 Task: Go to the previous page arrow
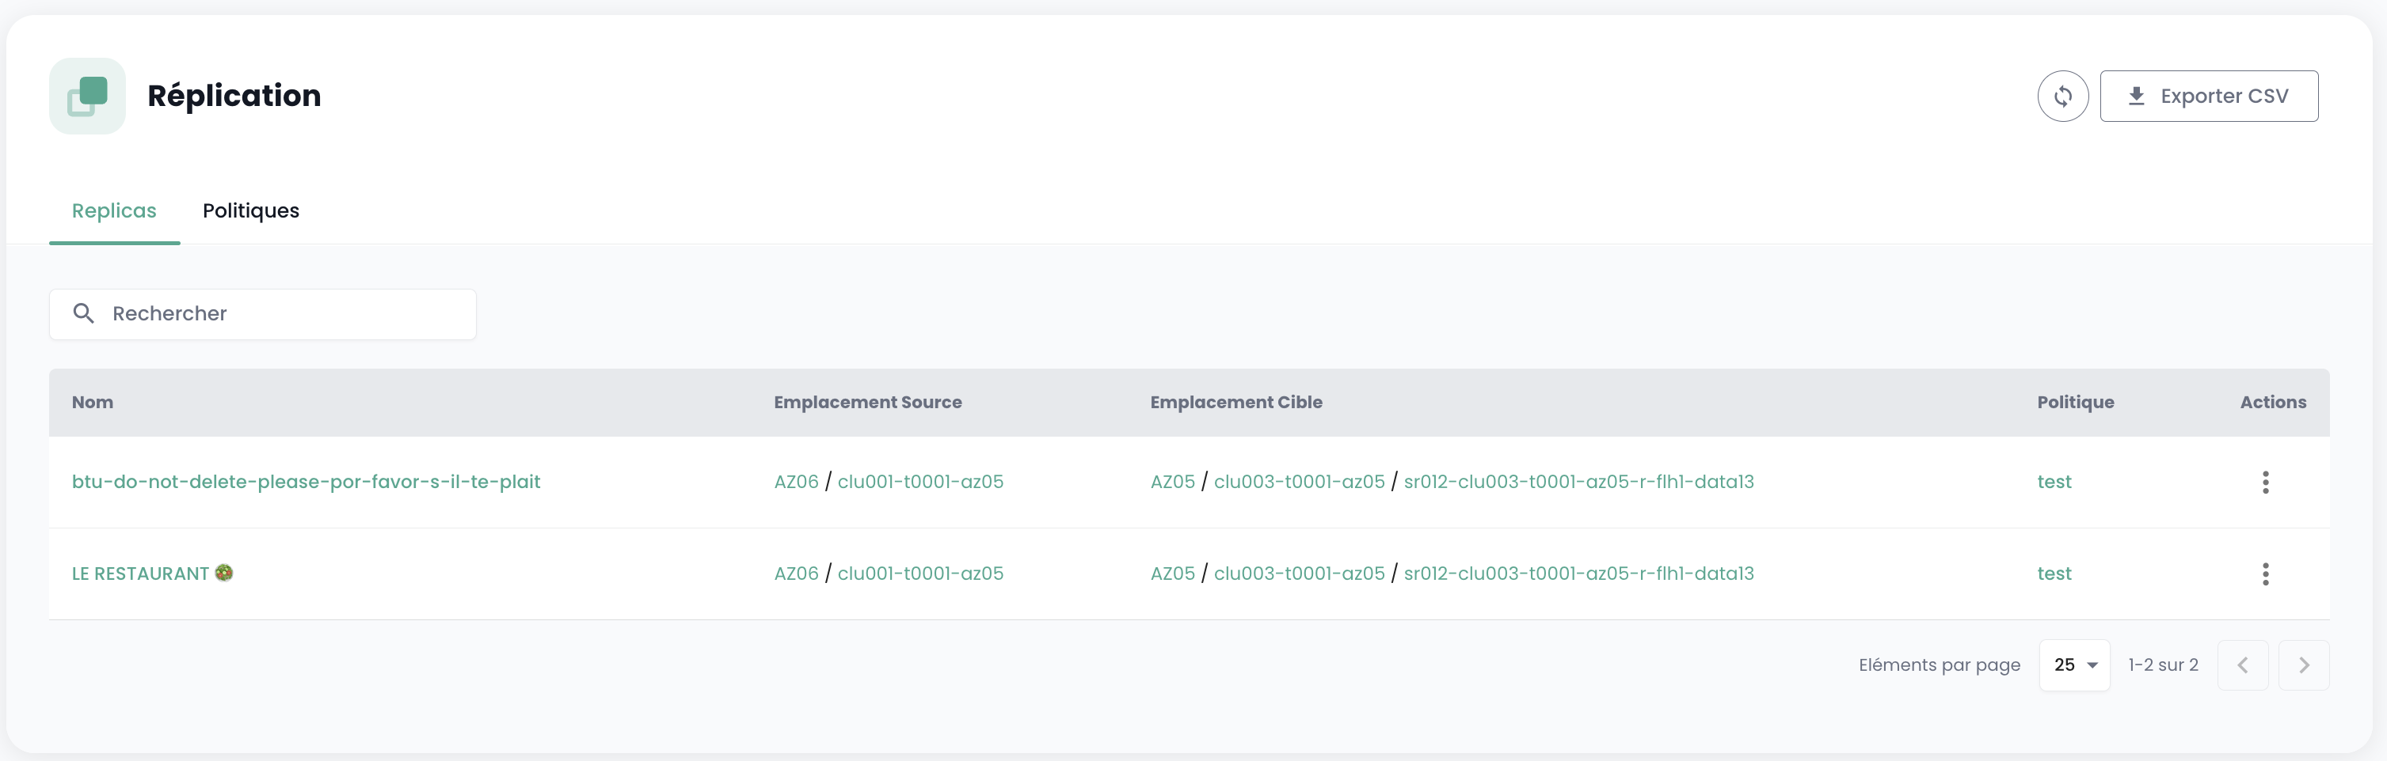coord(2241,664)
